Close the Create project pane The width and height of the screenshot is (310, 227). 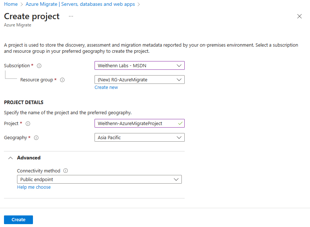pyautogui.click(x=299, y=16)
